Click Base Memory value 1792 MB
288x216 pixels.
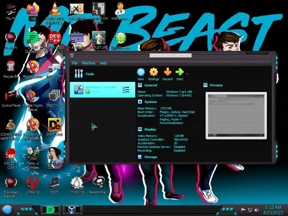(166, 108)
